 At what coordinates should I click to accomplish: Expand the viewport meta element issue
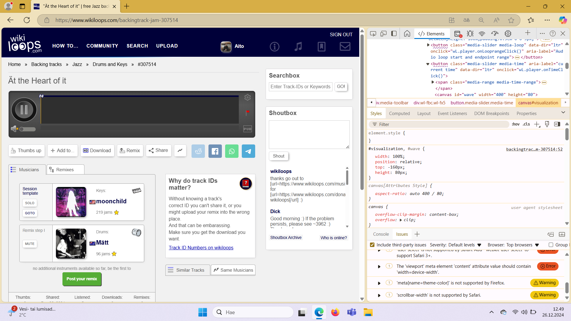[379, 267]
